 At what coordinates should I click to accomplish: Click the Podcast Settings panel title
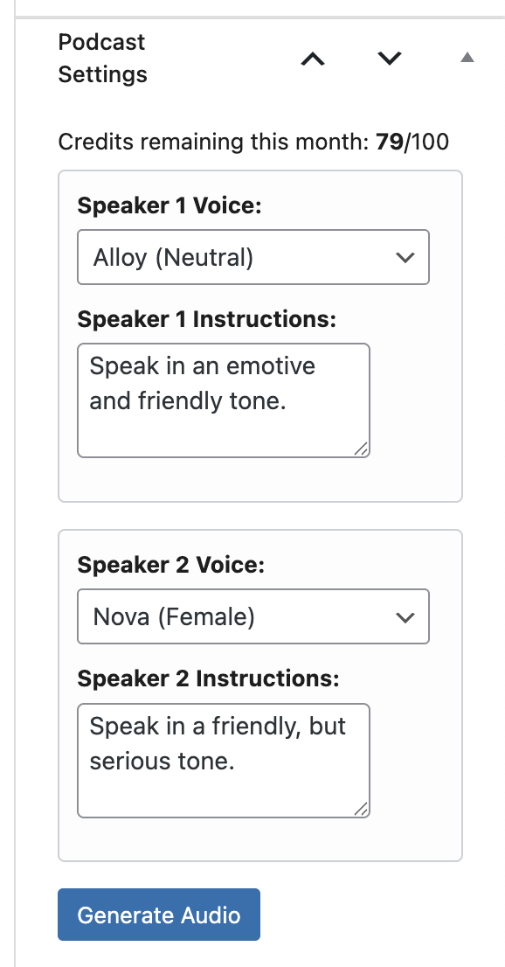[100, 58]
